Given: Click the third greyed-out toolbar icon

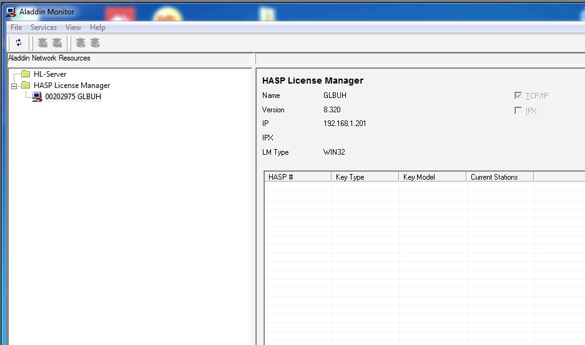Looking at the screenshot, I should click(x=80, y=43).
